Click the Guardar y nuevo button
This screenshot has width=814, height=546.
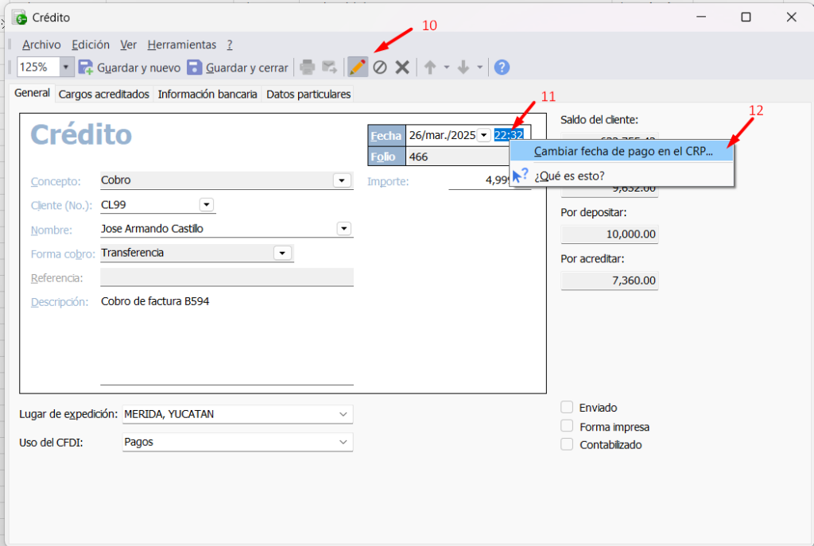coord(130,68)
